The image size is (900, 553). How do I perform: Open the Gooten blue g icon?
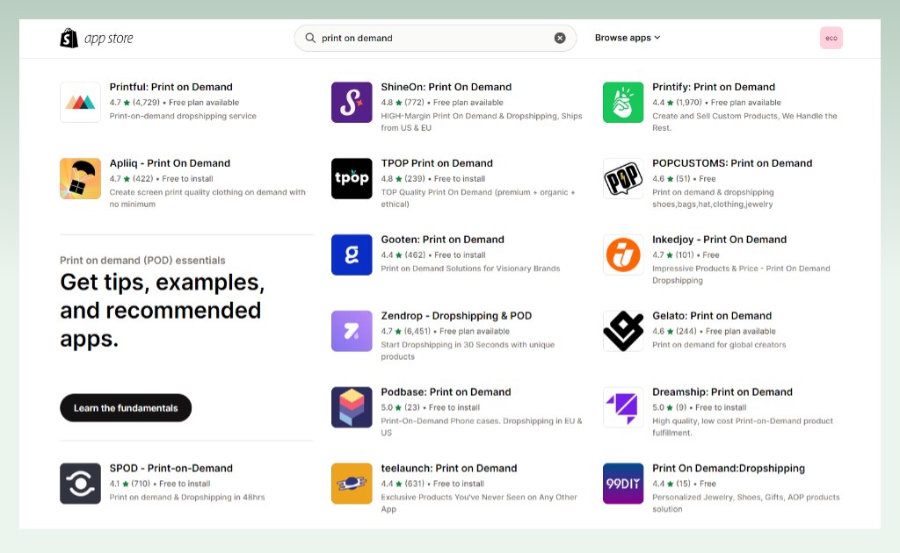click(352, 255)
